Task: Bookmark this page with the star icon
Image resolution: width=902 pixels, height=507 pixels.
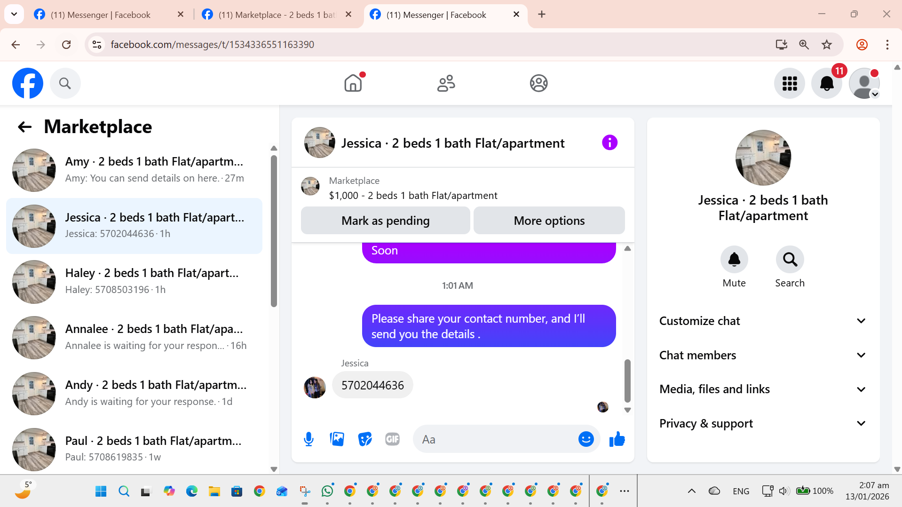Action: point(827,45)
